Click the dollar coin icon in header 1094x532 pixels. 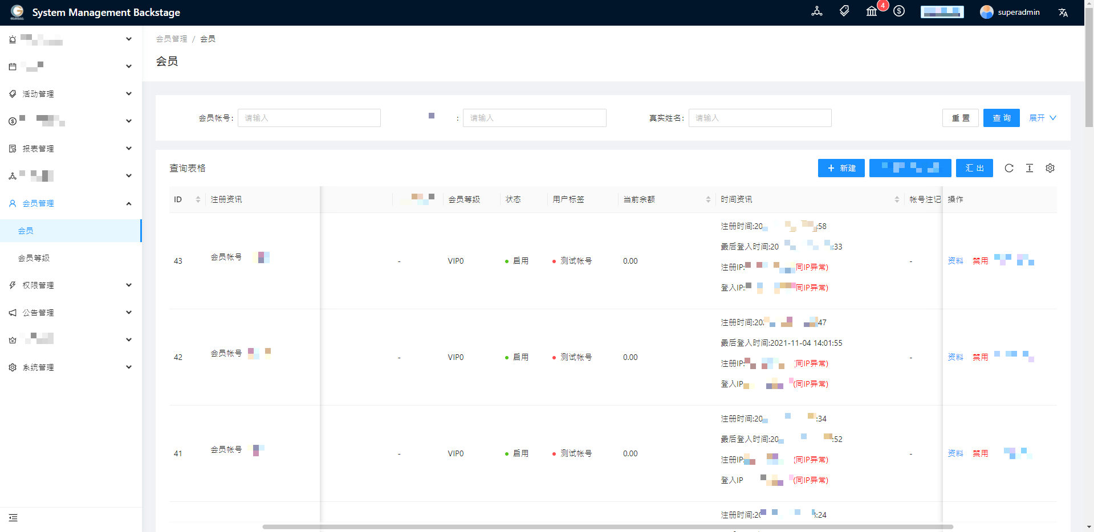point(899,11)
